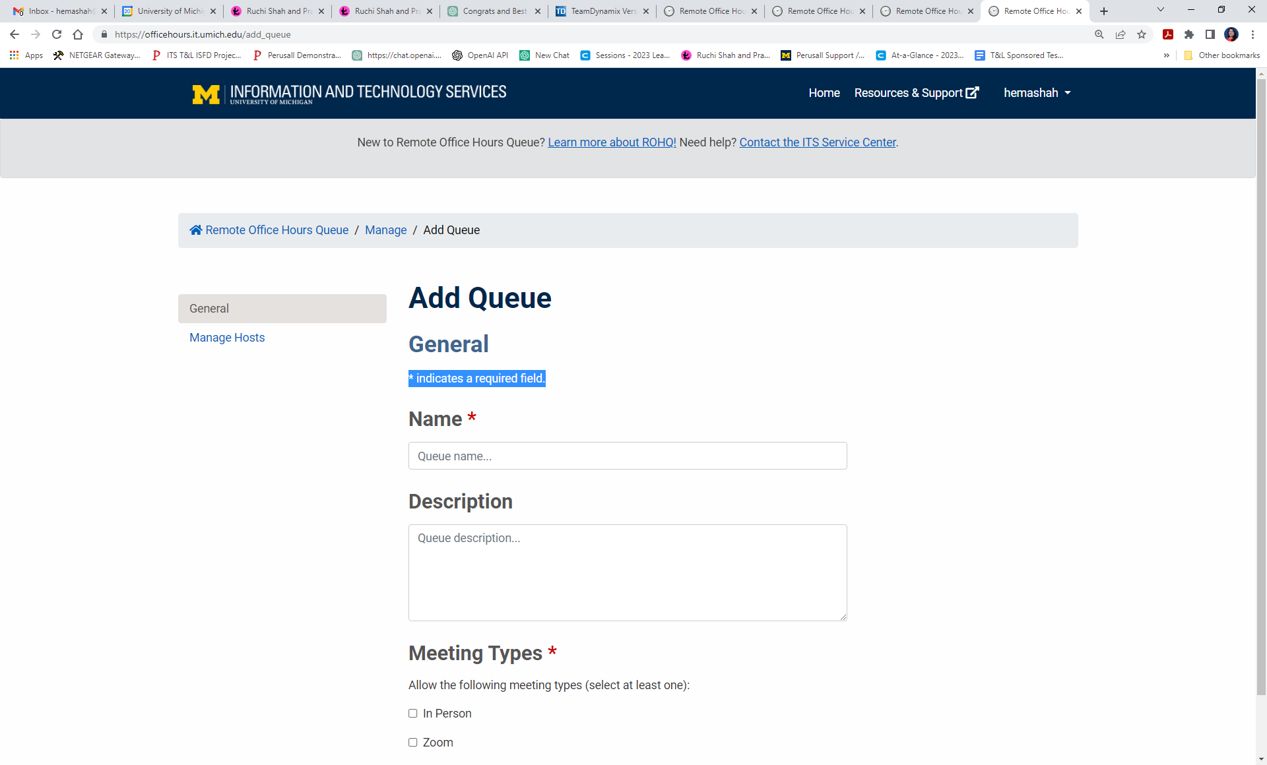This screenshot has height=765, width=1267.
Task: Click the reload page icon
Action: pyautogui.click(x=56, y=34)
